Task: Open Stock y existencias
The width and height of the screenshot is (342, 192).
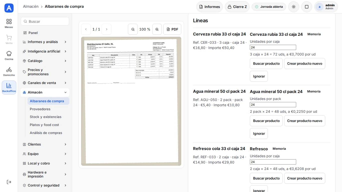Action: [x=48, y=117]
